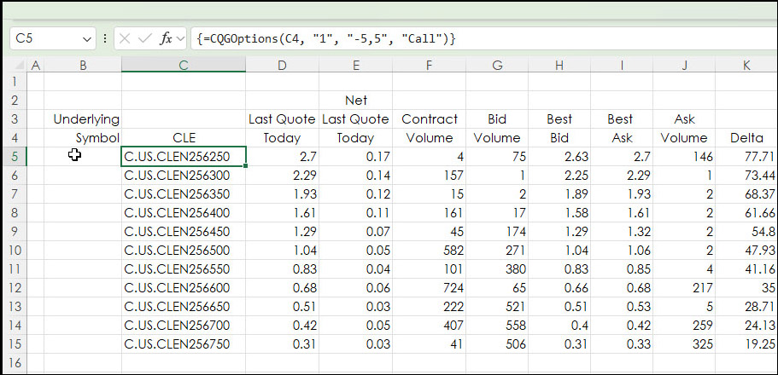
Task: Open Insert Function with the fx icon
Action: click(x=167, y=38)
